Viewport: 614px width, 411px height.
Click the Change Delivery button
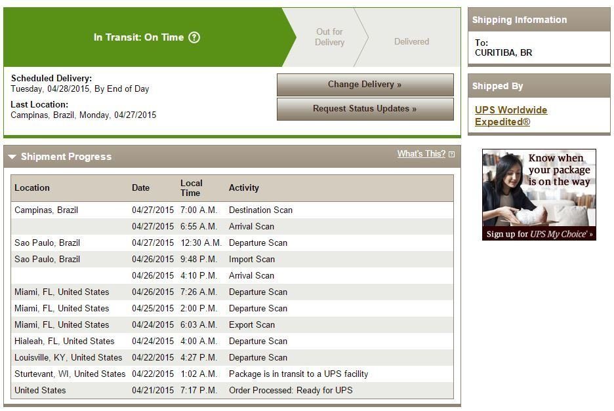[365, 85]
